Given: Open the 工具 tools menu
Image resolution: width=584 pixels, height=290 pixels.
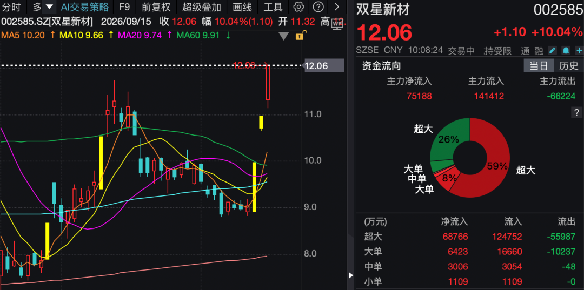Looking at the screenshot, I should point(273,7).
